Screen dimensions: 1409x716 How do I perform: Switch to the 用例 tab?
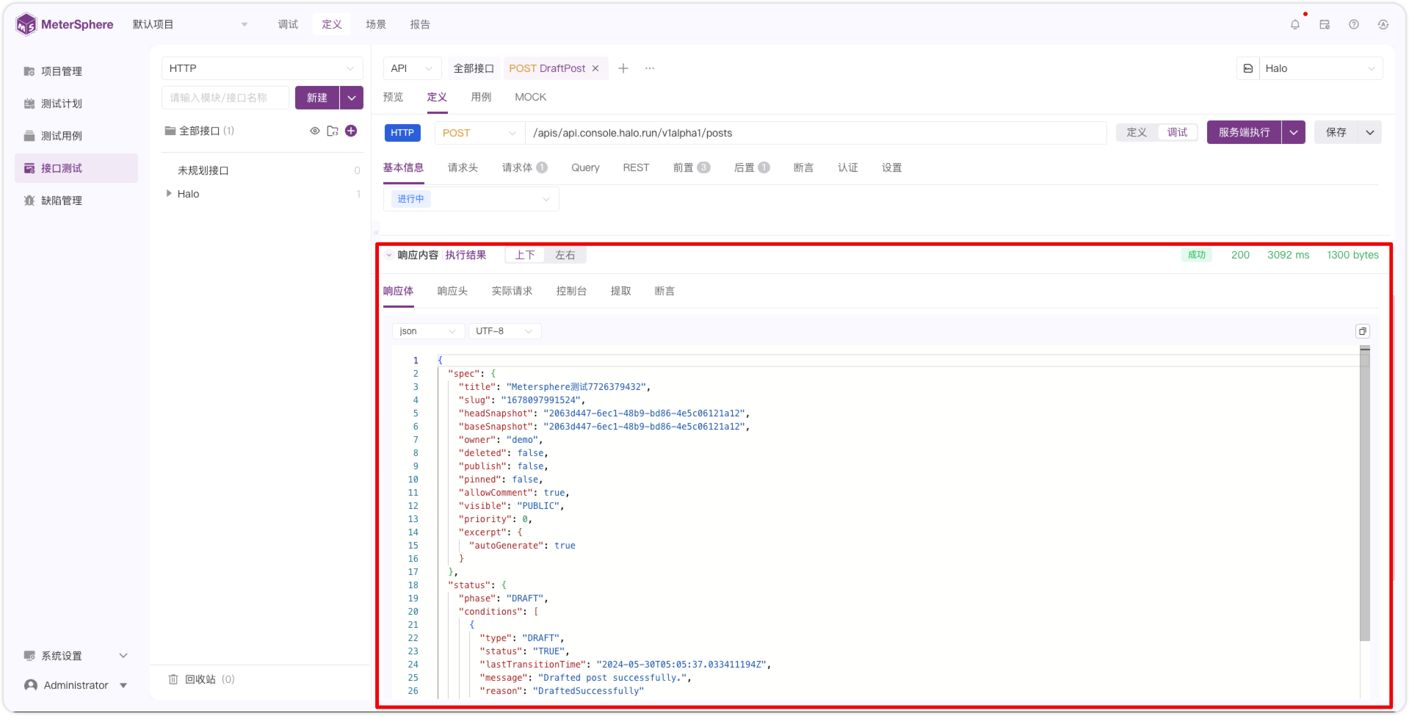point(481,97)
